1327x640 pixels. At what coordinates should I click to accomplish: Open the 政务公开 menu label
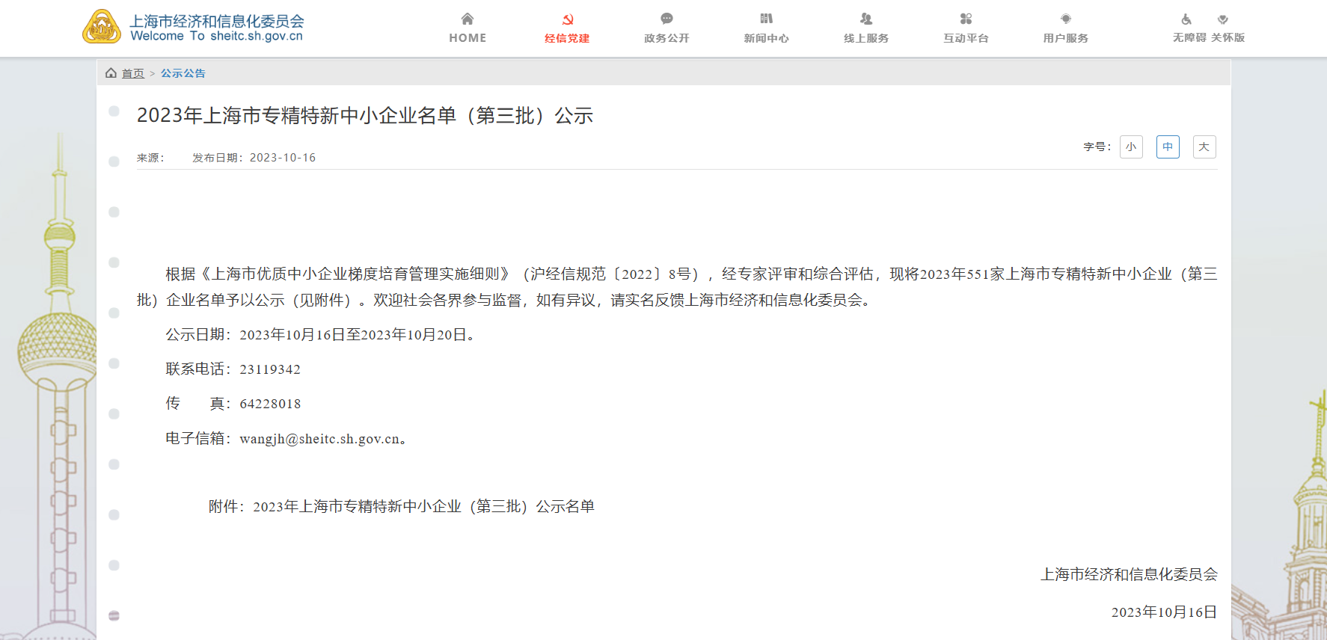pyautogui.click(x=666, y=38)
